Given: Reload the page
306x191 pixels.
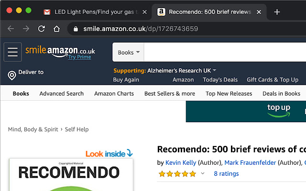Looking at the screenshot, I should pyautogui.click(x=42, y=29).
